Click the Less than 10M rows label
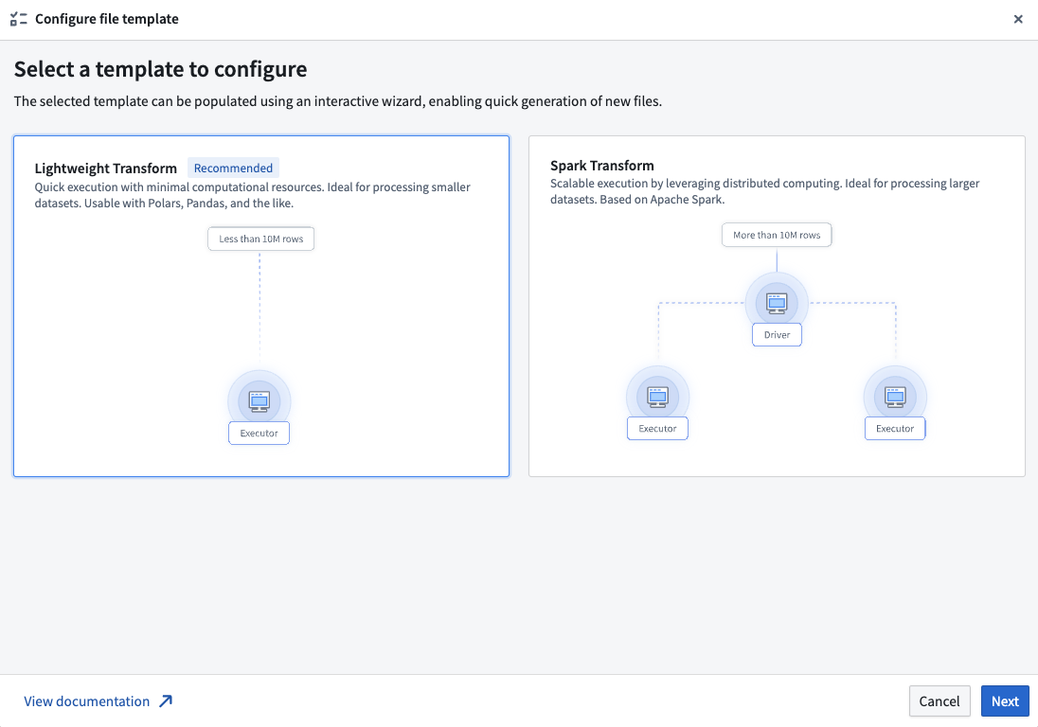The image size is (1038, 727). coord(260,239)
